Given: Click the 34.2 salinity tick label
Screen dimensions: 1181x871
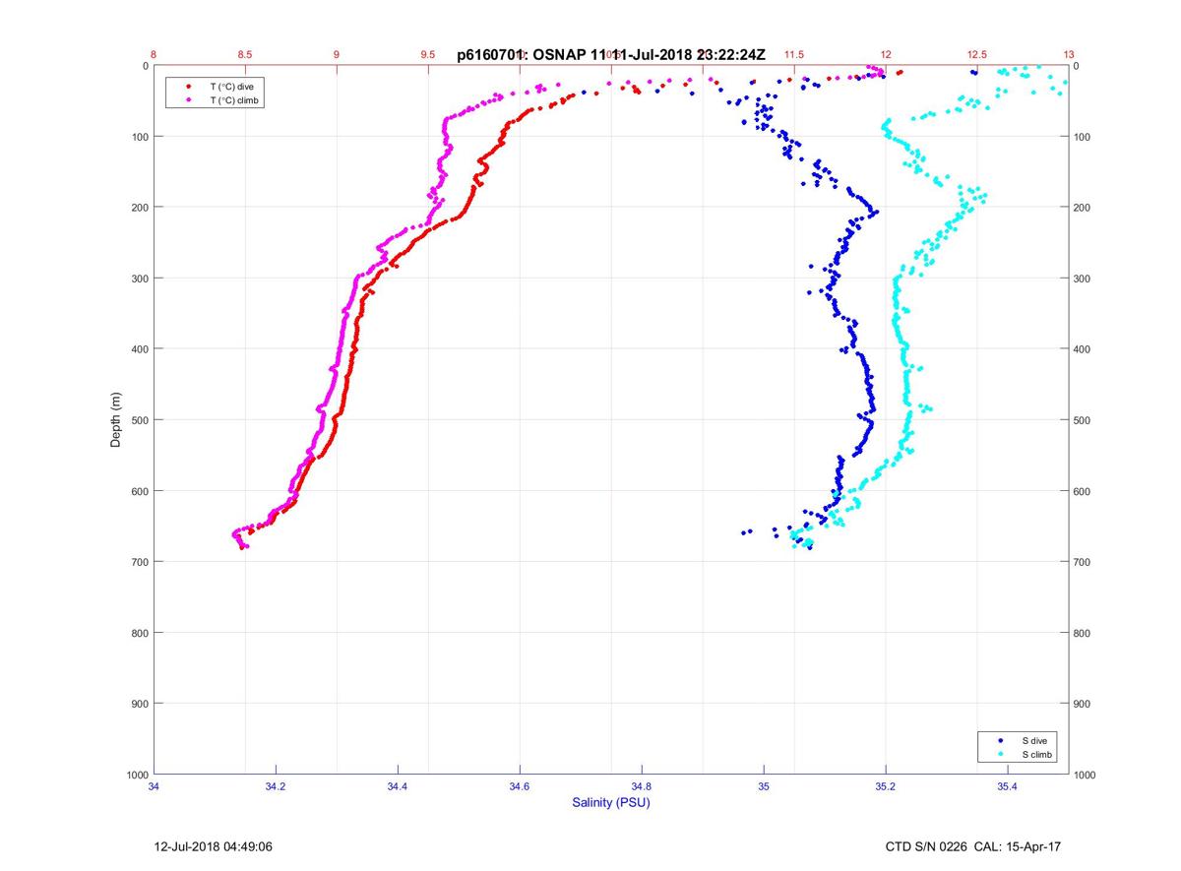Looking at the screenshot, I should [276, 786].
